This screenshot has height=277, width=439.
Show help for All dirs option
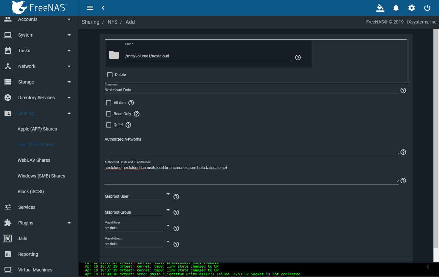click(x=131, y=103)
